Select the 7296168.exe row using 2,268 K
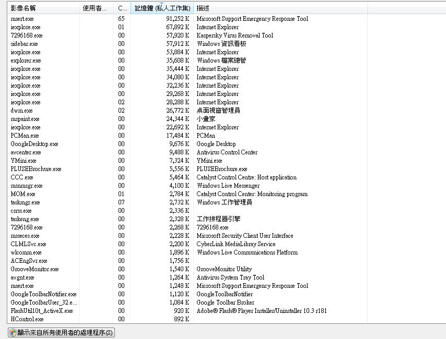 (x=187, y=227)
